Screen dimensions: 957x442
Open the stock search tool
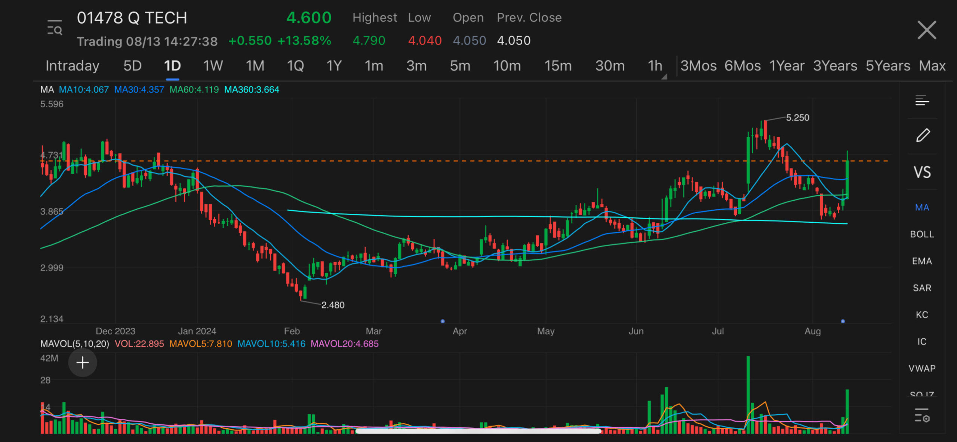coord(54,27)
